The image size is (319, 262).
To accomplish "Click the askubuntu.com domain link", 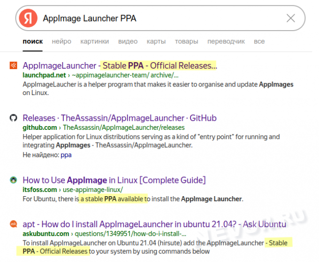I will tap(46, 234).
